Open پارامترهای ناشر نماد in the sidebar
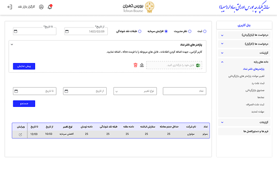The width and height of the screenshot is (277, 189). click(x=253, y=69)
